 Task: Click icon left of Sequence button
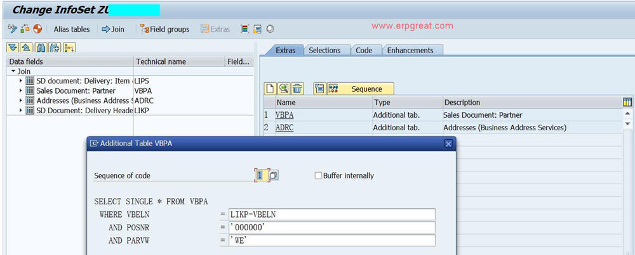point(319,89)
